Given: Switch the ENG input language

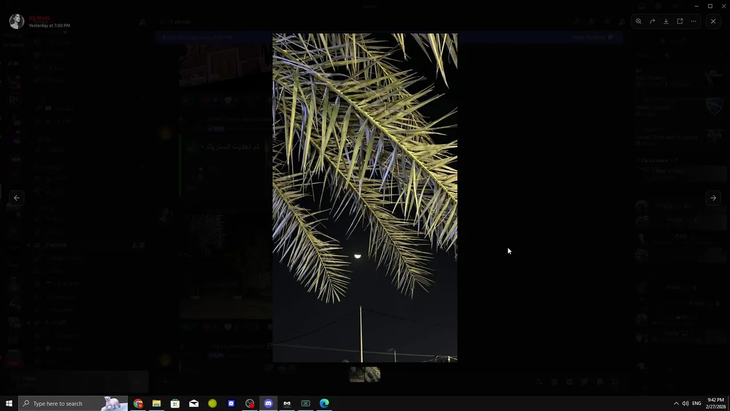Looking at the screenshot, I should click(x=696, y=404).
